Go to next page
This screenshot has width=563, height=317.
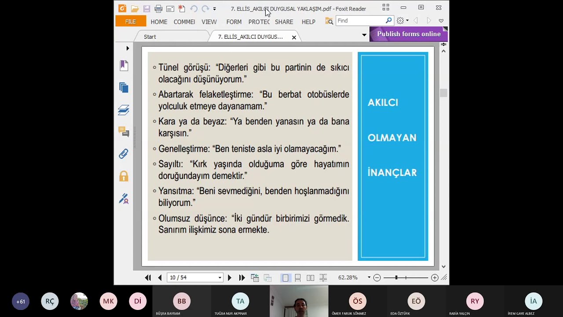click(229, 277)
